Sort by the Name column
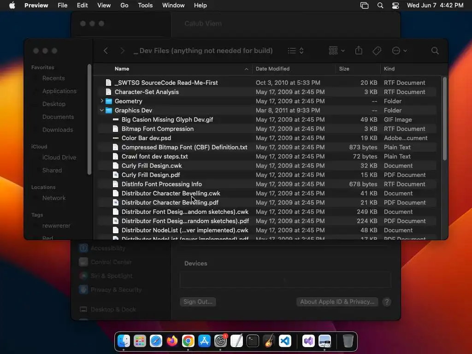This screenshot has height=354, width=472. click(x=173, y=69)
